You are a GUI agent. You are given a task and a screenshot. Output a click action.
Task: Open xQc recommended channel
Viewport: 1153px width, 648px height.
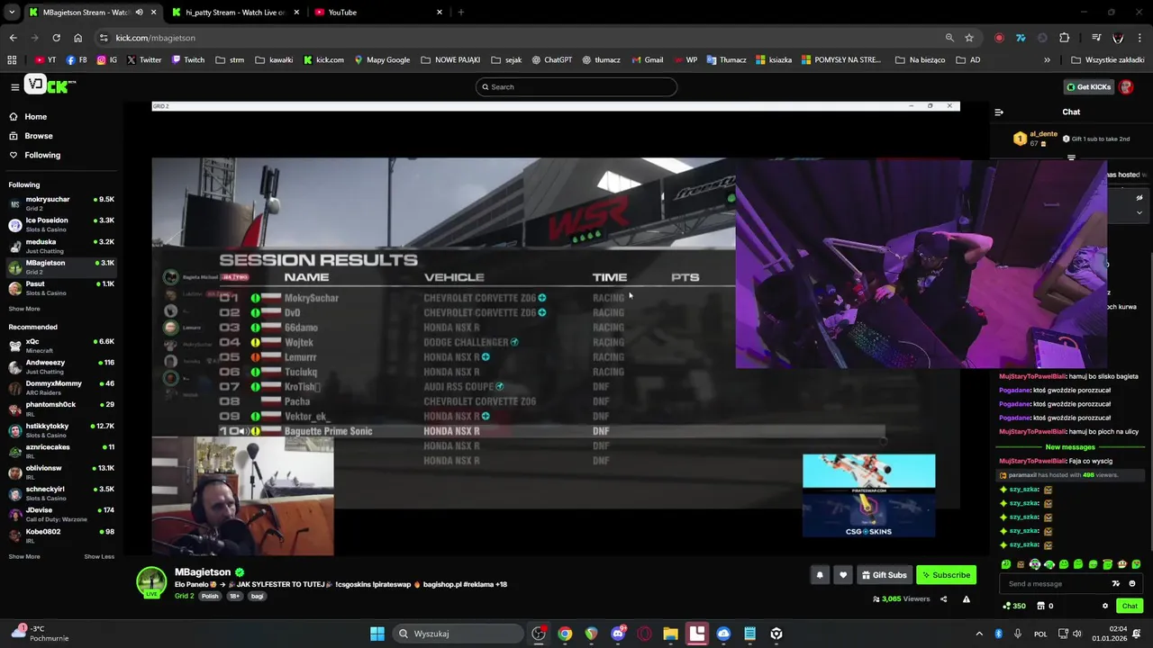click(61, 346)
